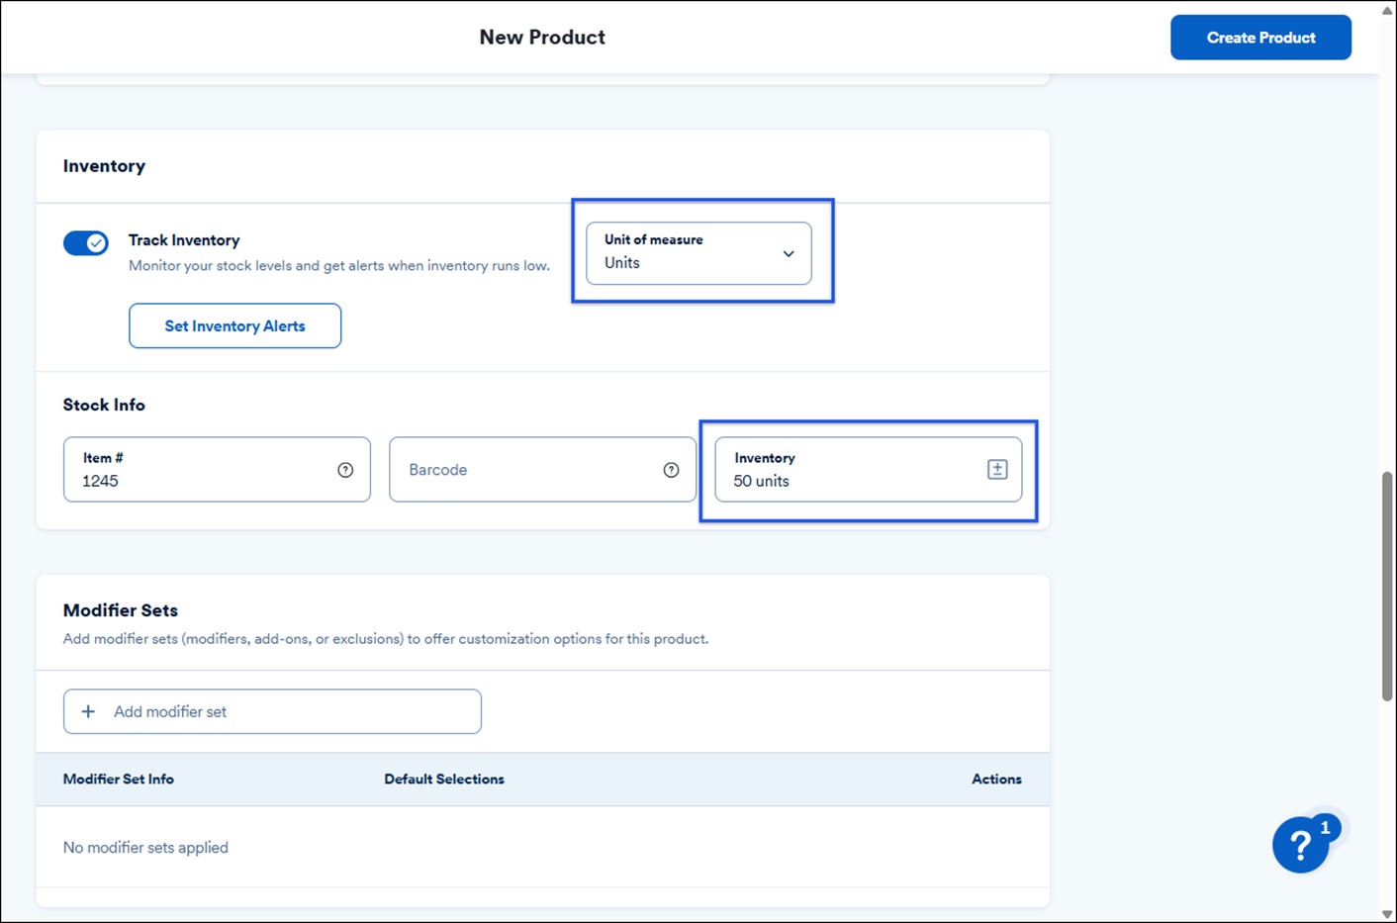Click the Modifier Set Info column header

[119, 779]
